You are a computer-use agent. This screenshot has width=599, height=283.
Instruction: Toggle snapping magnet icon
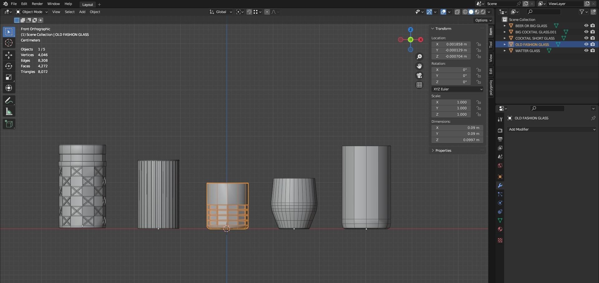pyautogui.click(x=249, y=12)
